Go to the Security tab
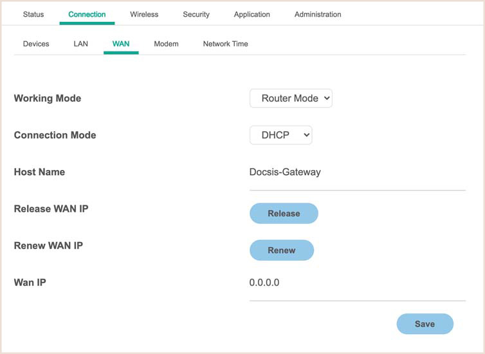Viewport: 485px width, 354px height. click(x=196, y=14)
